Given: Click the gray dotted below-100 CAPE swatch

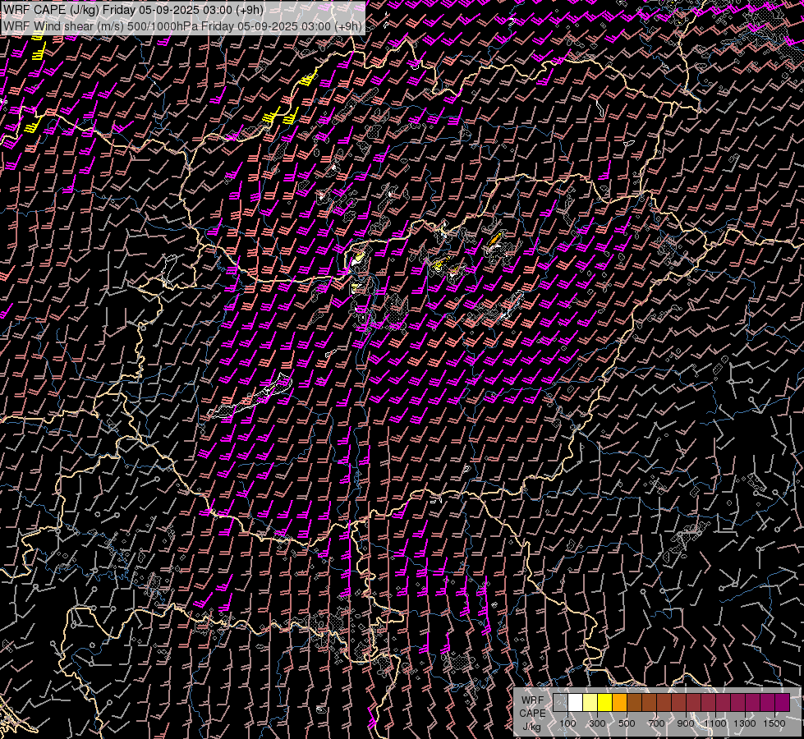Looking at the screenshot, I should 560,703.
